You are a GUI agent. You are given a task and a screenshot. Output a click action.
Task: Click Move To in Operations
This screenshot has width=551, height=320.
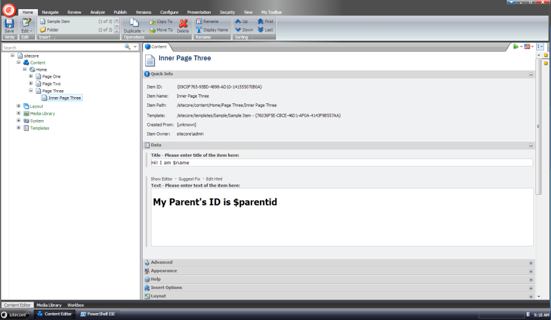point(161,30)
